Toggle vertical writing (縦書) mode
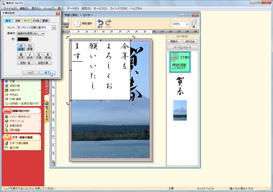This screenshot has height=192, width=273. 21,47
